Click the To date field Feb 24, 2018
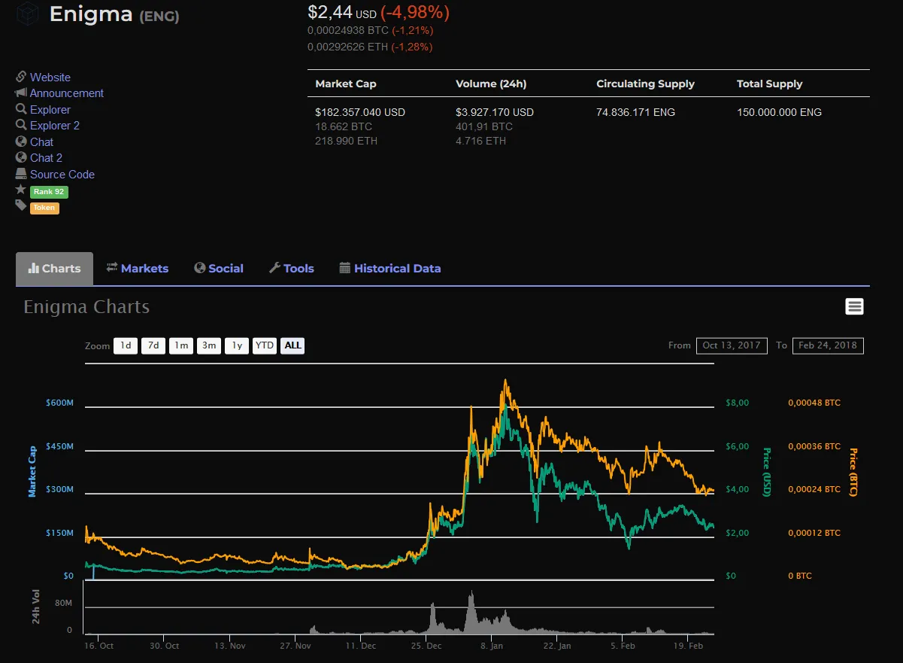903x663 pixels. tap(828, 345)
